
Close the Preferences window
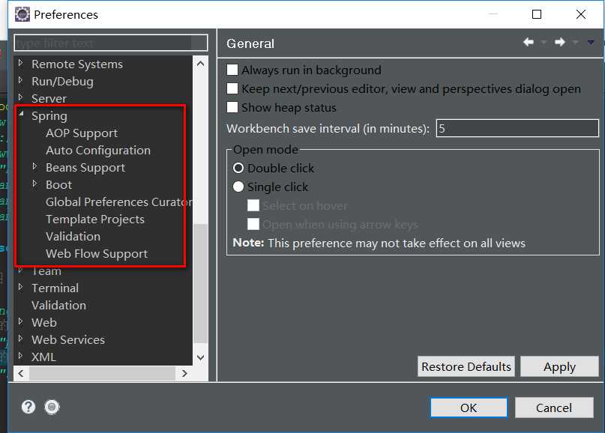tap(581, 14)
